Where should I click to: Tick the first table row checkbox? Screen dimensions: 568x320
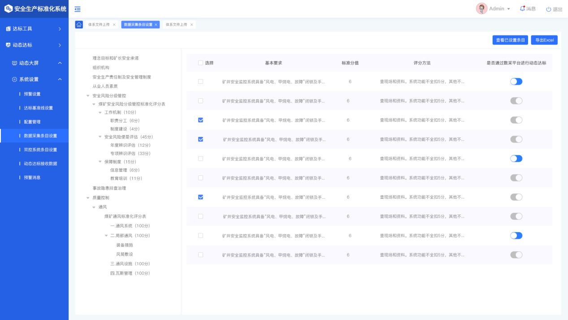tap(200, 82)
